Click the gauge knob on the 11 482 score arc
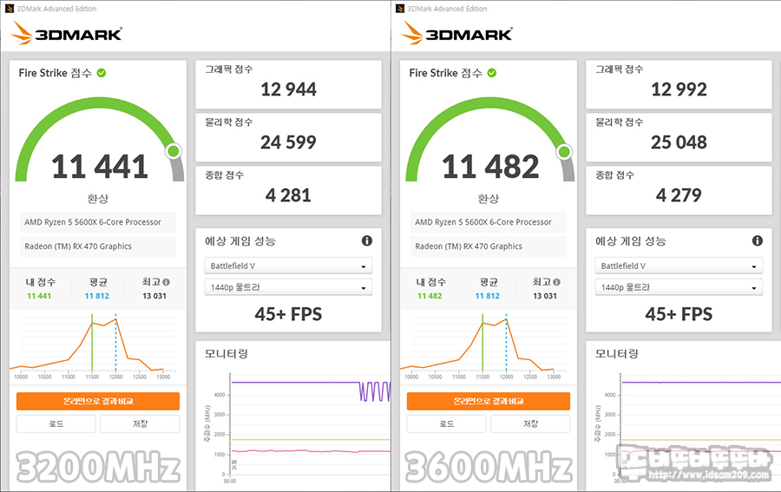Image resolution: width=781 pixels, height=492 pixels. pyautogui.click(x=564, y=151)
